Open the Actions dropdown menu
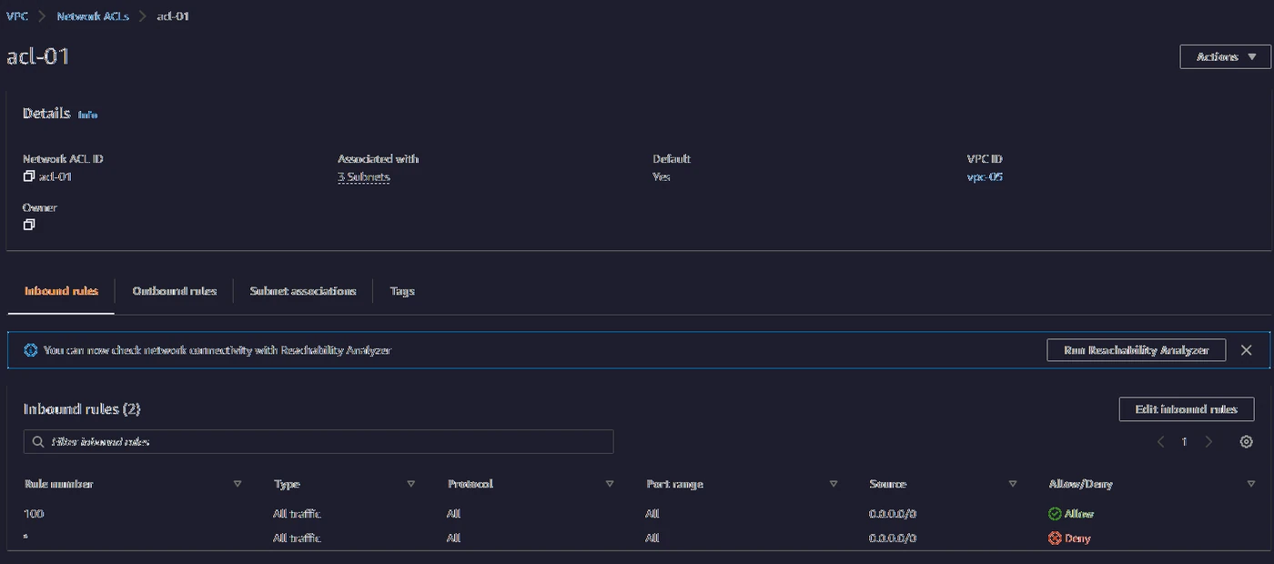This screenshot has width=1274, height=564. point(1225,56)
